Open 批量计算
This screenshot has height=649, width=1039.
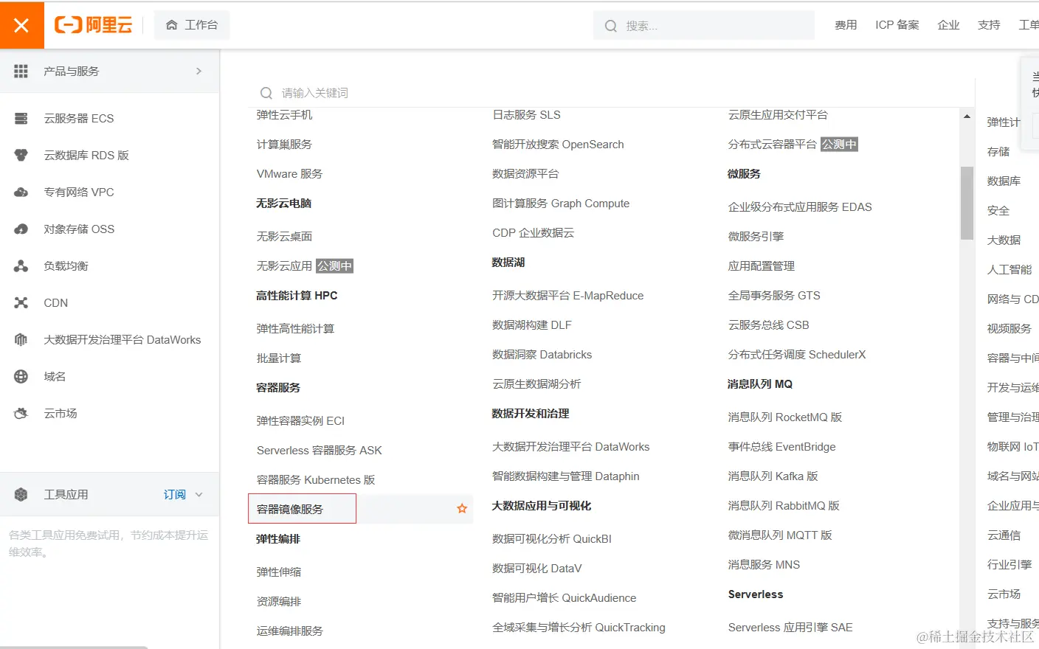coord(279,358)
